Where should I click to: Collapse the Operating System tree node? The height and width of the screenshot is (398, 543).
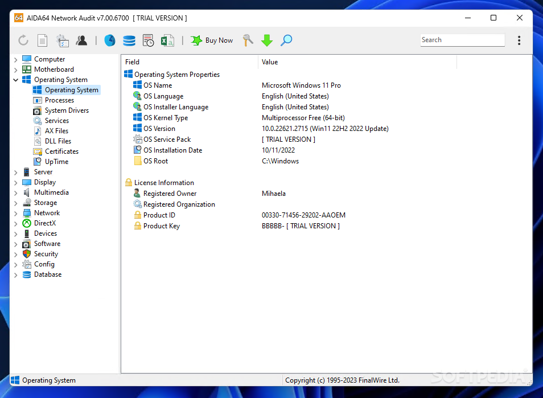click(15, 80)
